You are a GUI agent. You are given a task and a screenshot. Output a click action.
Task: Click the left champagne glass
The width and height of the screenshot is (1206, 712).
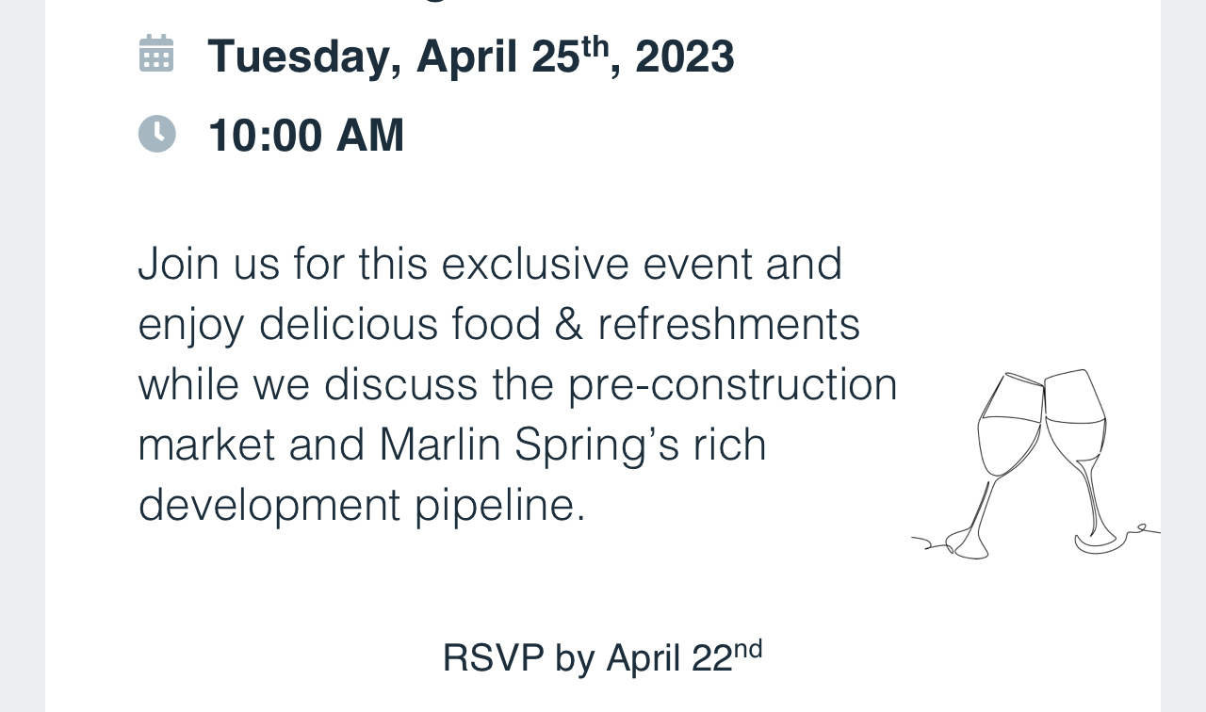tap(999, 463)
